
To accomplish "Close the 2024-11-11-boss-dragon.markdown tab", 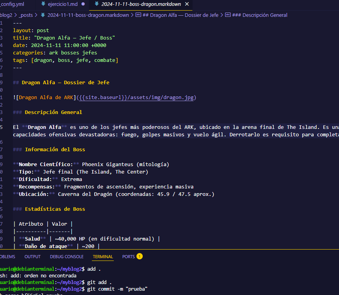I will click(x=187, y=4).
